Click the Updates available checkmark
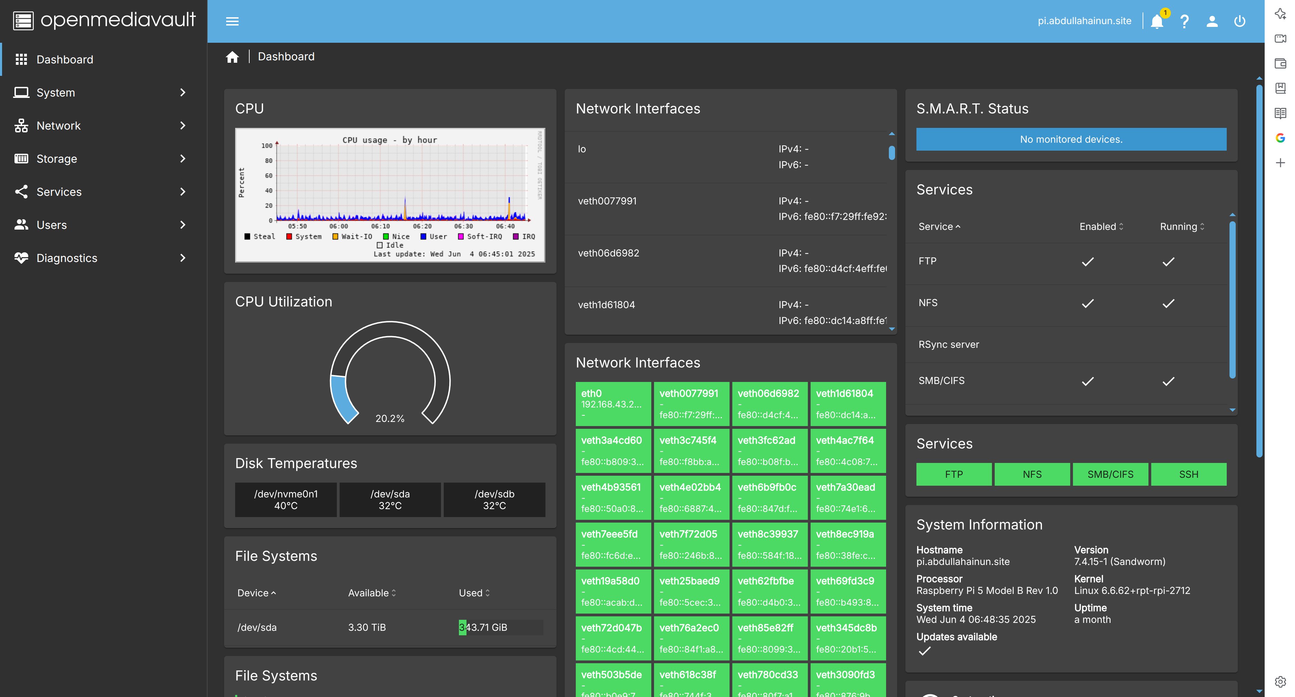This screenshot has height=697, width=1295. click(x=924, y=651)
